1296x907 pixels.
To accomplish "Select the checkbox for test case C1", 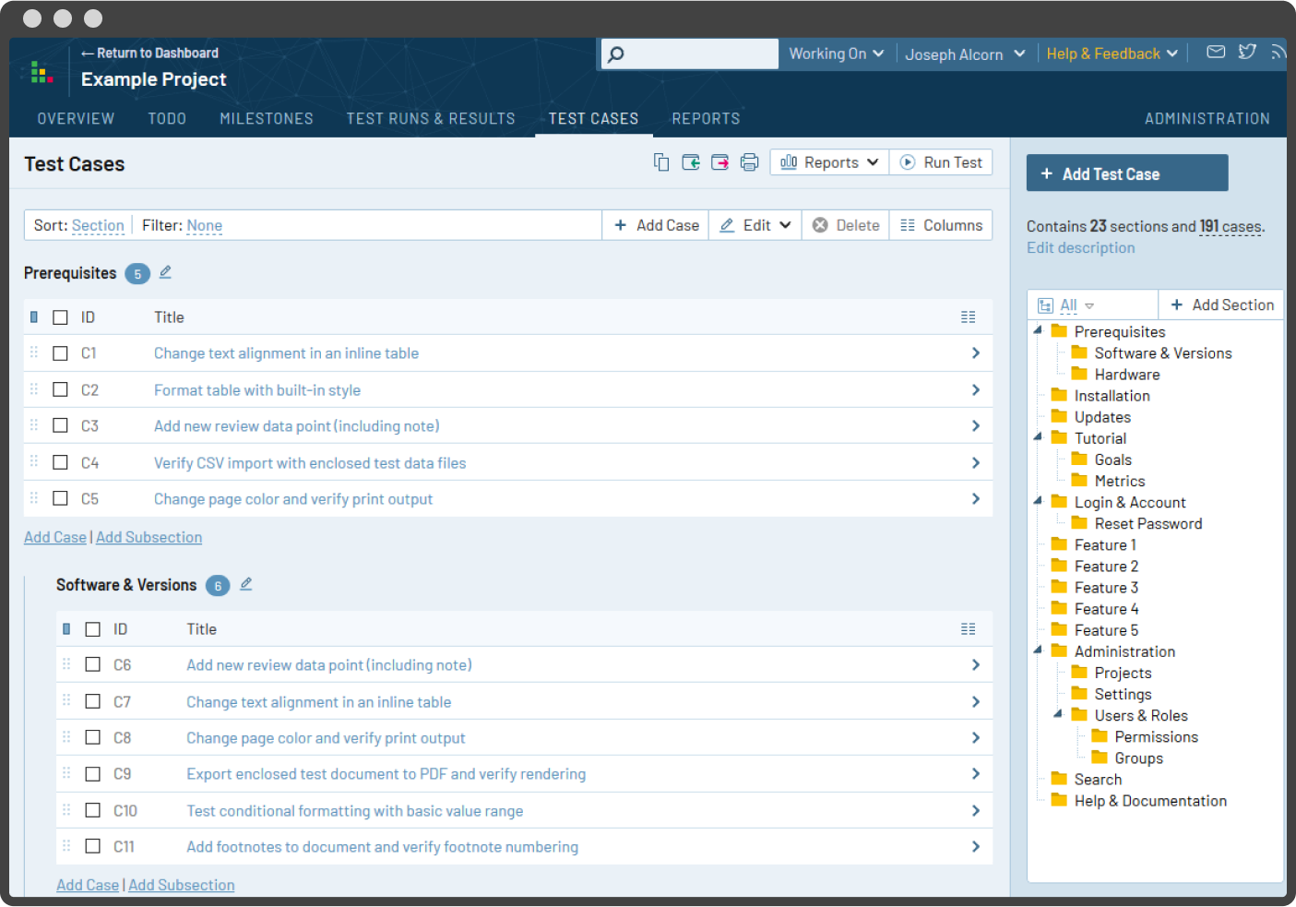I will coord(60,352).
